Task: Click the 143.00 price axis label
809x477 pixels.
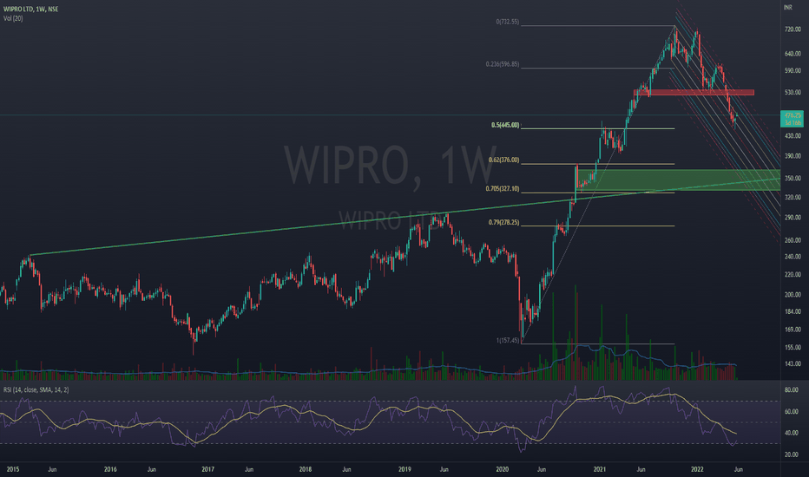Action: click(x=793, y=364)
